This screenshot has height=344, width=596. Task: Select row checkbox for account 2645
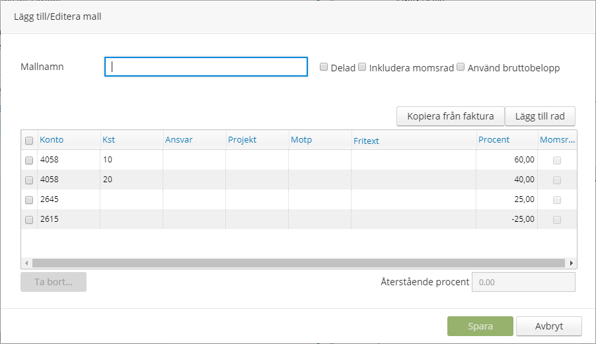pyautogui.click(x=29, y=199)
